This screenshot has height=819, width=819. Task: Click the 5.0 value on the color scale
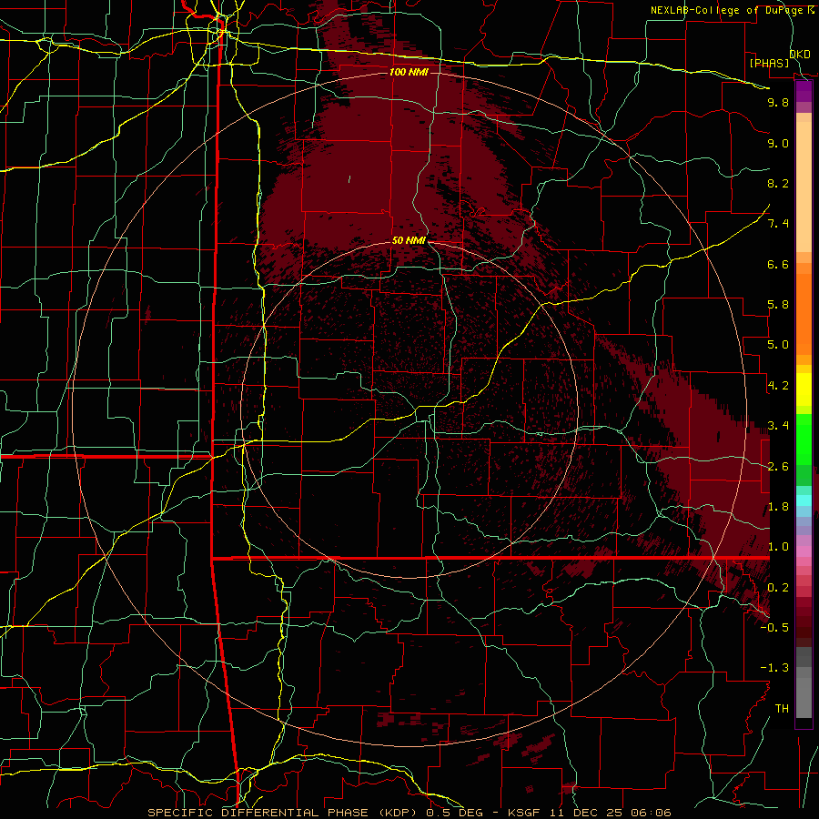point(778,345)
